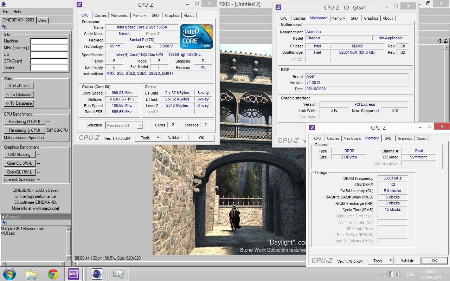Open About tab in CPU-Z processor window

(x=189, y=15)
